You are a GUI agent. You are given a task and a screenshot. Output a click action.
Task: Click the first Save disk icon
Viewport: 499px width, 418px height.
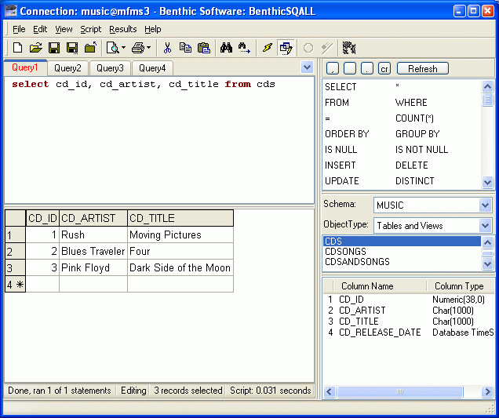point(54,48)
